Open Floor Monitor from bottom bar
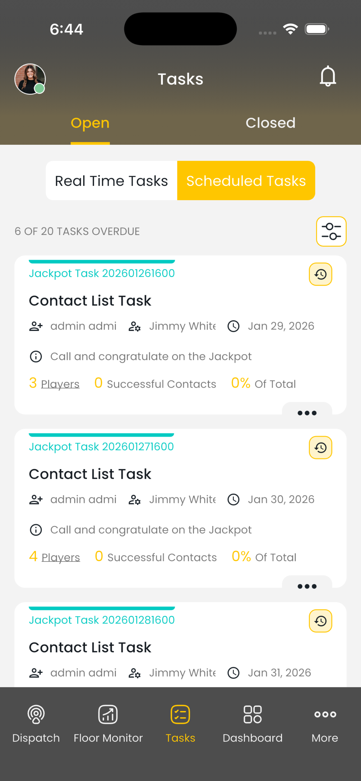Viewport: 361px width, 781px height. click(108, 724)
